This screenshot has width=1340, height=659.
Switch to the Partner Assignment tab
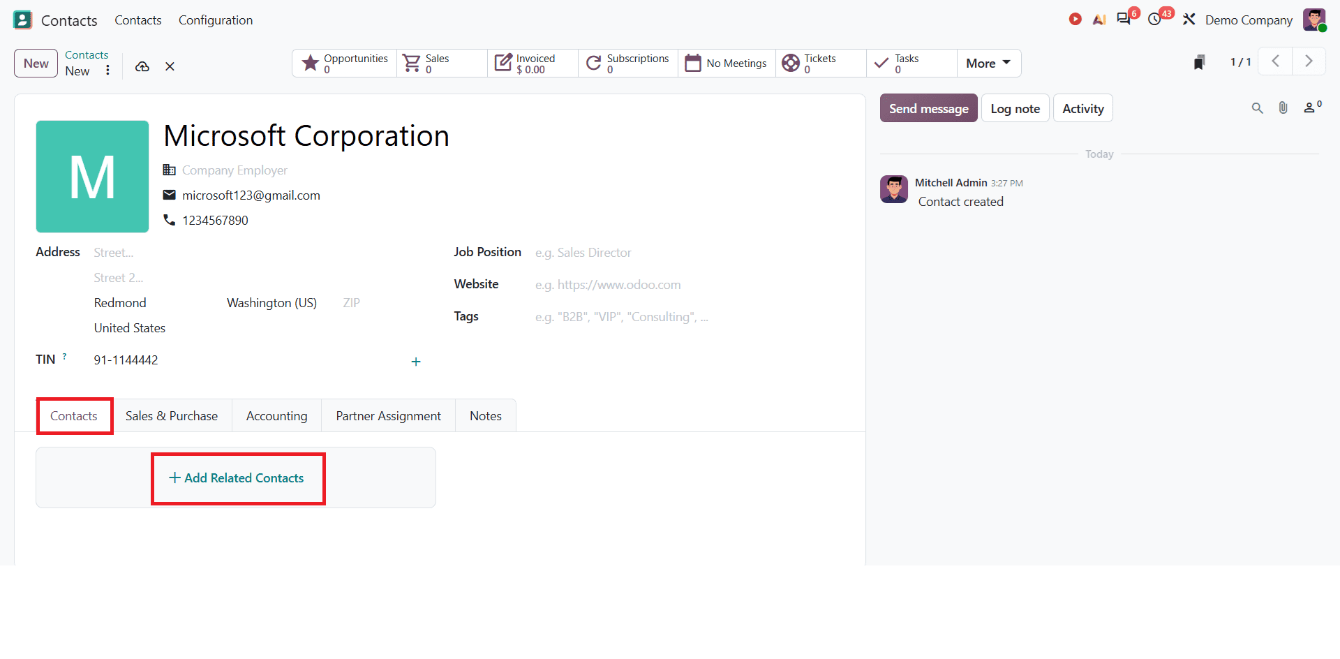tap(389, 416)
